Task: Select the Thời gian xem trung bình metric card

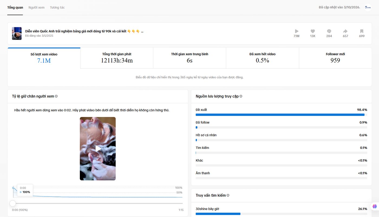Action: pyautogui.click(x=190, y=58)
